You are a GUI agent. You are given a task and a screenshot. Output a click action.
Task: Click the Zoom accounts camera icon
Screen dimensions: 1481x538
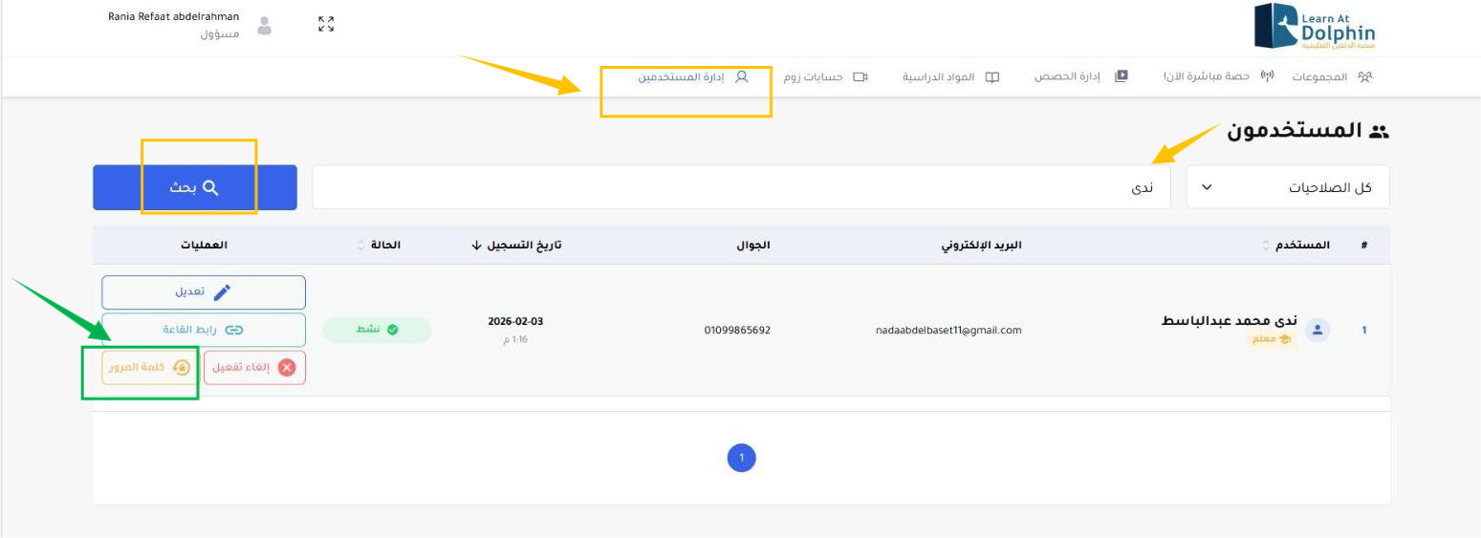pyautogui.click(x=860, y=76)
